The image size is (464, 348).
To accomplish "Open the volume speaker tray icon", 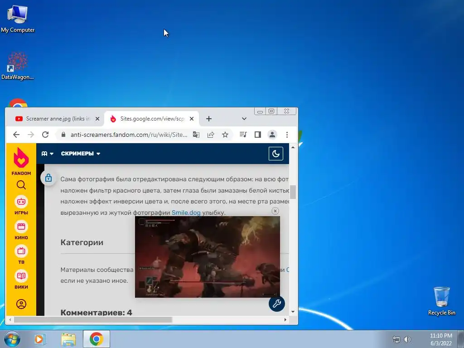I will (x=408, y=339).
